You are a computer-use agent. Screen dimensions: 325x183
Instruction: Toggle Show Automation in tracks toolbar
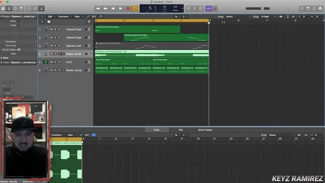click(x=88, y=17)
